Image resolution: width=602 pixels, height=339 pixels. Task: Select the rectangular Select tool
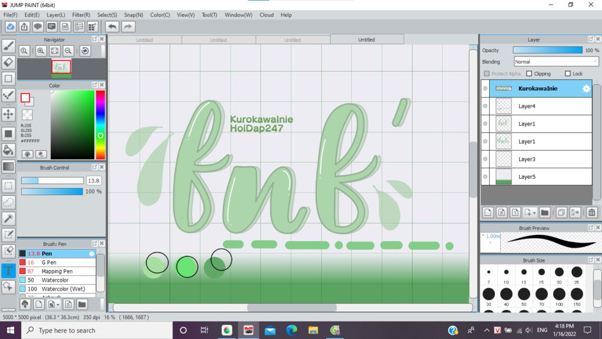8,185
